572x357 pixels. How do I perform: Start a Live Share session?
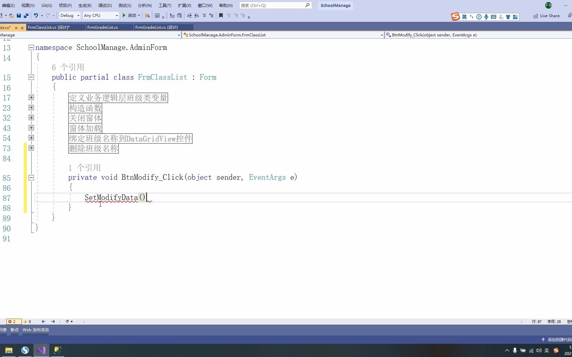547,16
